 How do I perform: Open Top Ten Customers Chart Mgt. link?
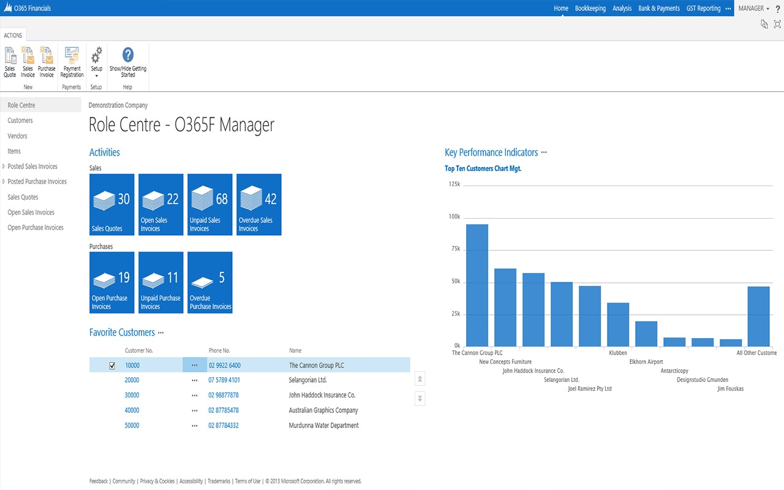[x=483, y=168]
